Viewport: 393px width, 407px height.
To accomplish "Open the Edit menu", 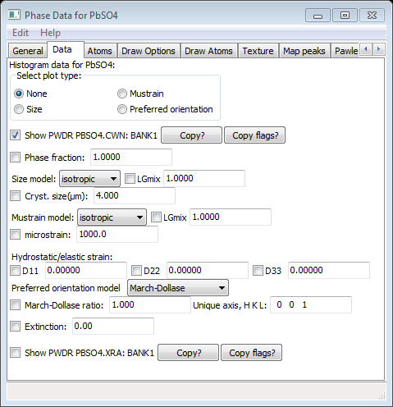I will [x=21, y=33].
